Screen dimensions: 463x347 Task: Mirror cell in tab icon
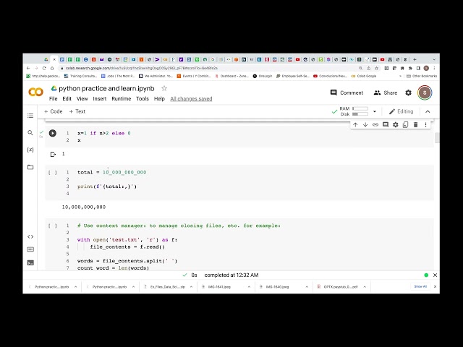tap(405, 124)
